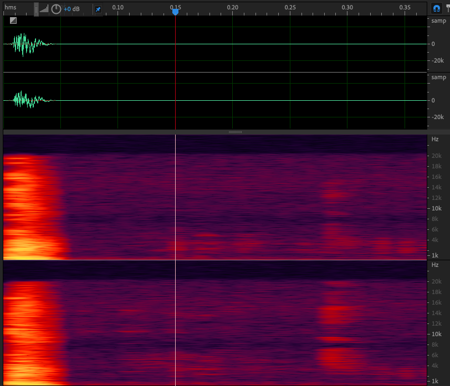This screenshot has width=450, height=386.
Task: Click the top channel's samp amplitude label
Action: (438, 21)
